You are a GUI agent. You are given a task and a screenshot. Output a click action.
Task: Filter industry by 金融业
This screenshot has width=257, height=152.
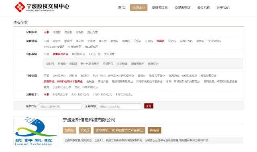click(90, 81)
